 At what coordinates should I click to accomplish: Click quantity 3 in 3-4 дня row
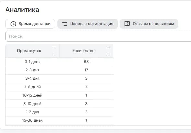click(86, 78)
